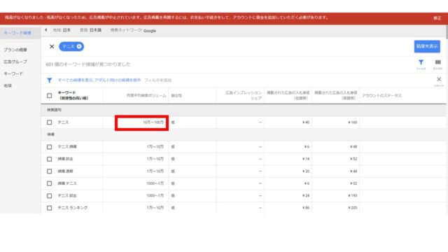This screenshot has height=252, width=448.
Task: Click the ¥203 bid in テニス ランキング row
Action: (353, 208)
